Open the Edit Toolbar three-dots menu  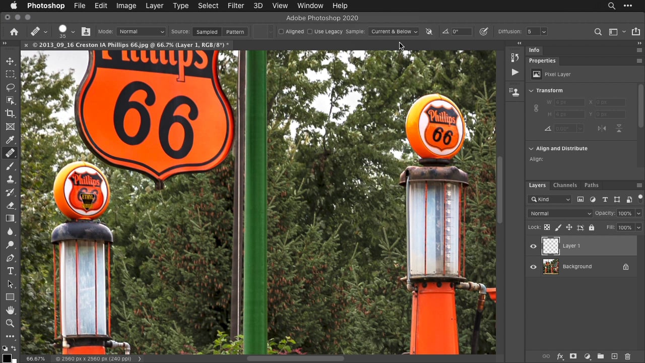(x=10, y=336)
